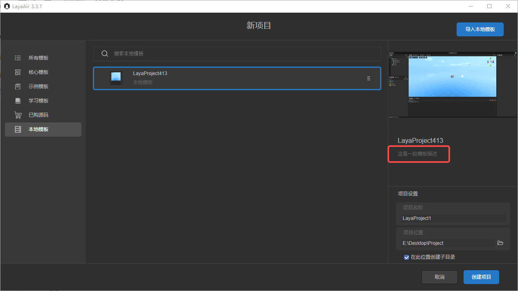Click the 学习模板 book icon
The height and width of the screenshot is (291, 518).
pos(18,101)
